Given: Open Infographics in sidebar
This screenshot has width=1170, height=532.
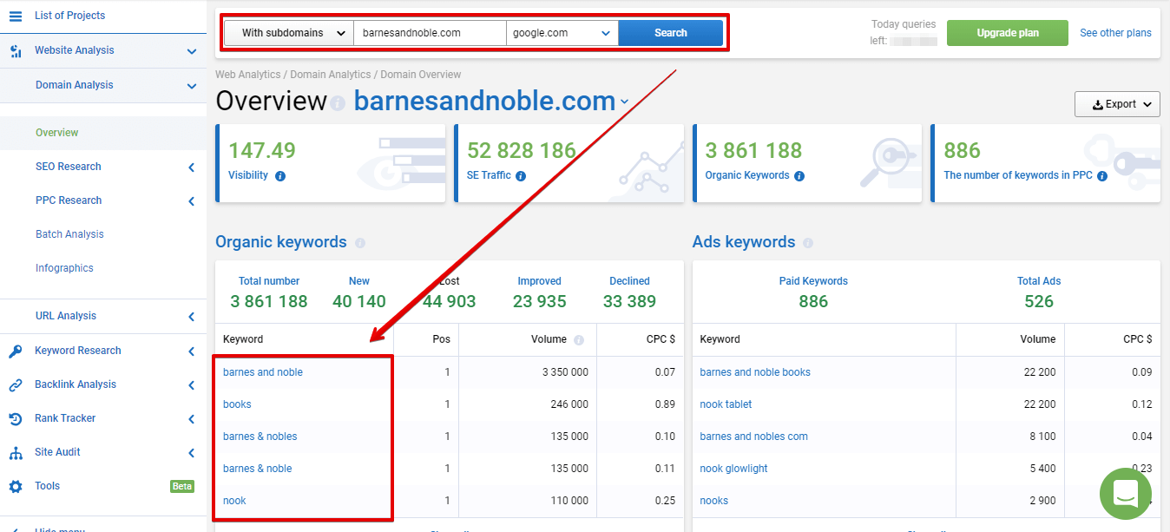Looking at the screenshot, I should pyautogui.click(x=64, y=268).
